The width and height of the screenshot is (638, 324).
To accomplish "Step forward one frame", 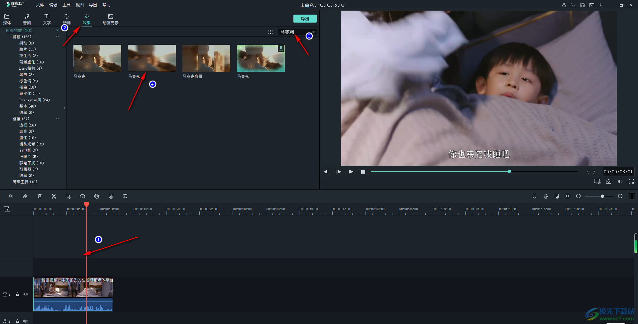I will click(x=339, y=172).
